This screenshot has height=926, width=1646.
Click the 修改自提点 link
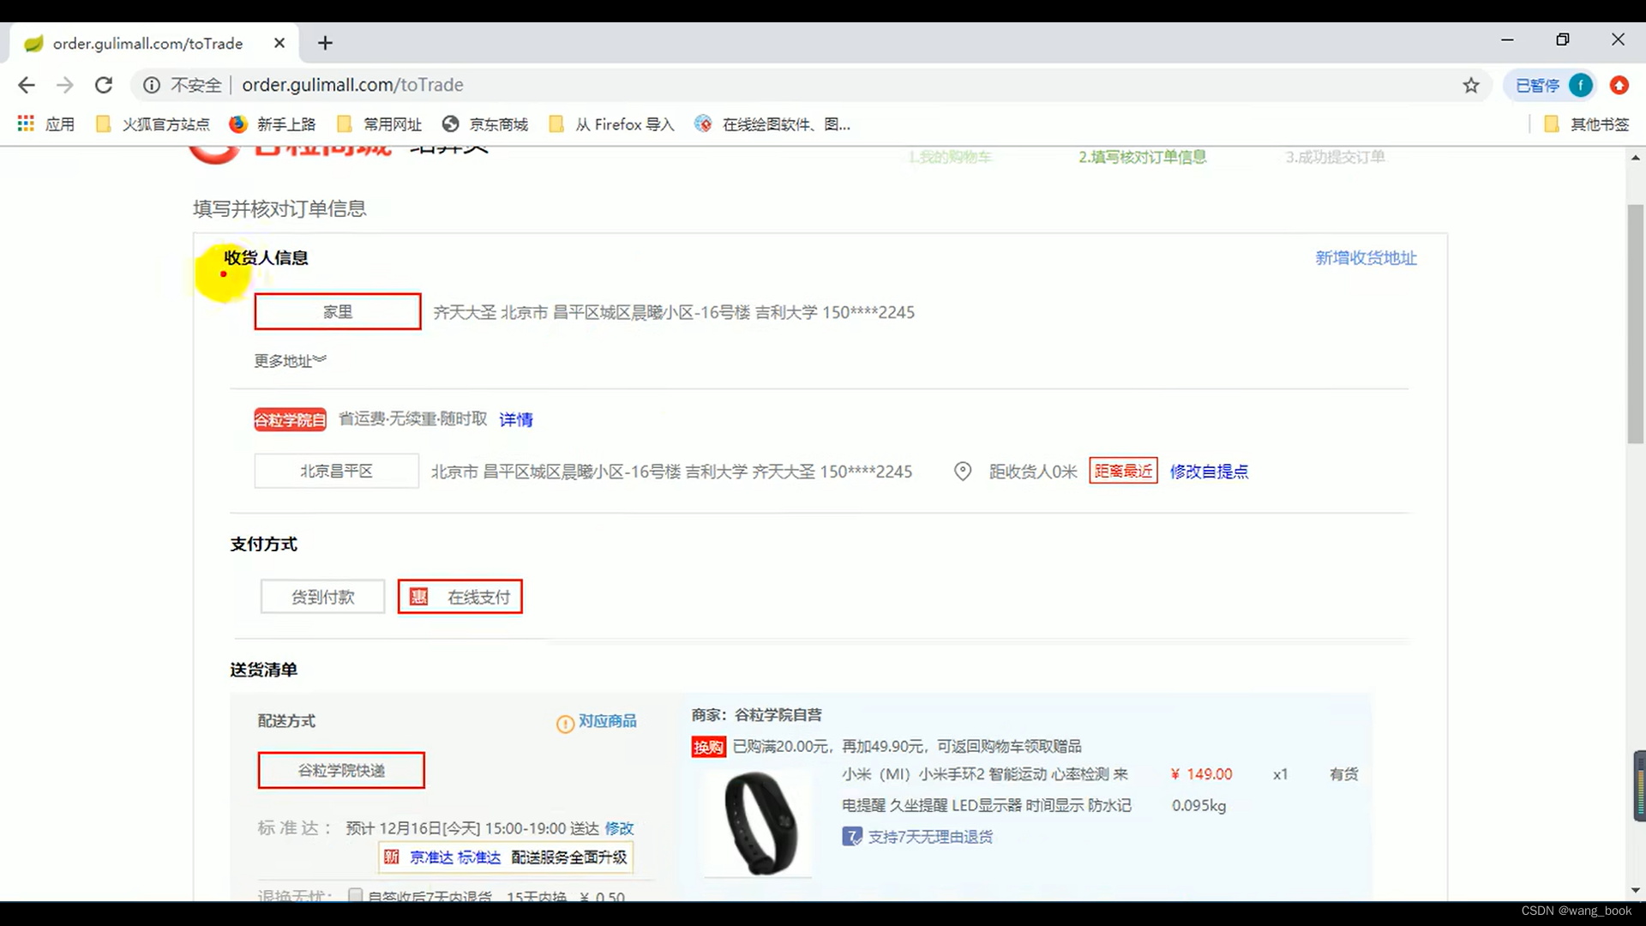1209,472
